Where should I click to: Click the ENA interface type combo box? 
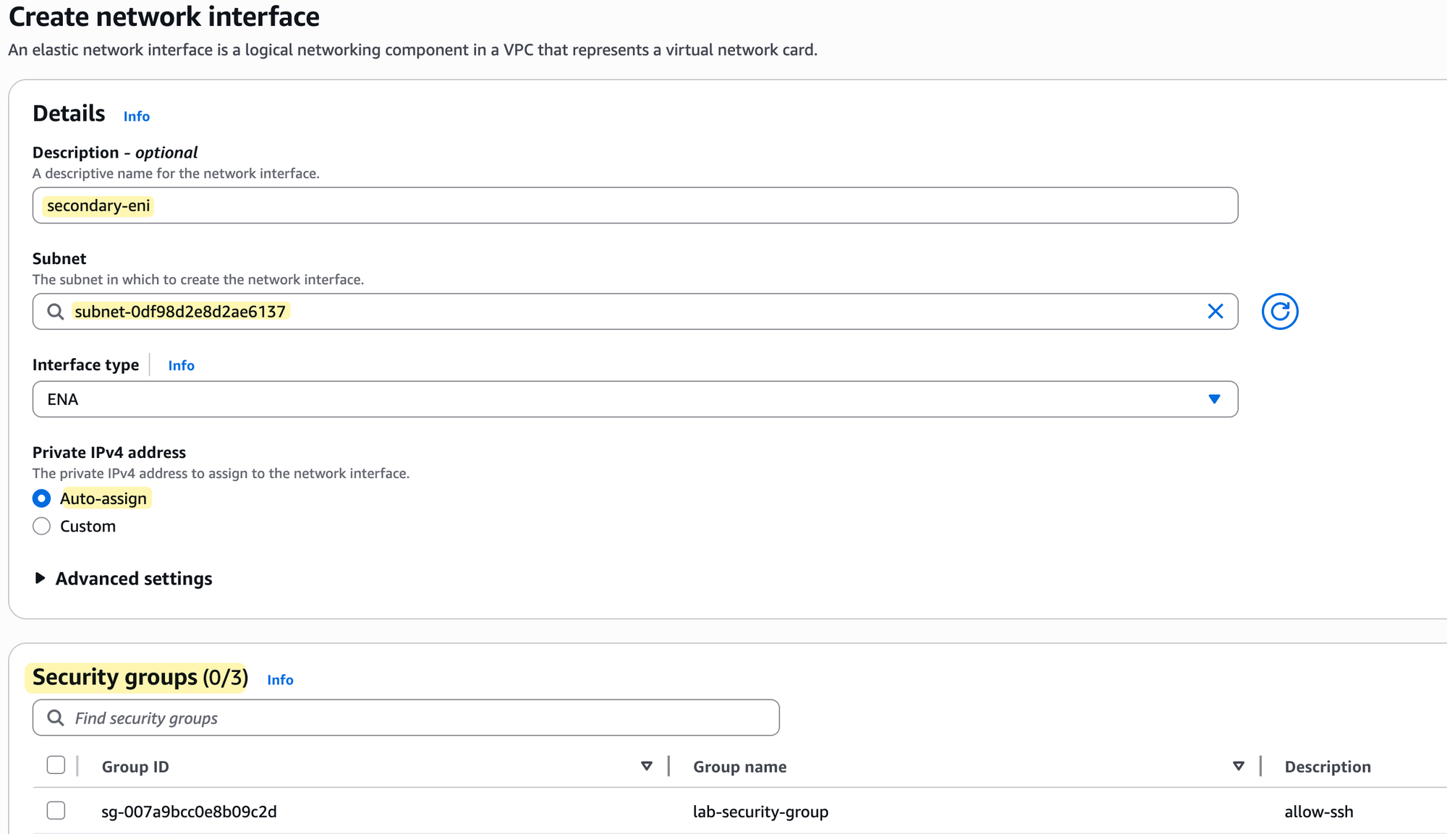tap(635, 399)
